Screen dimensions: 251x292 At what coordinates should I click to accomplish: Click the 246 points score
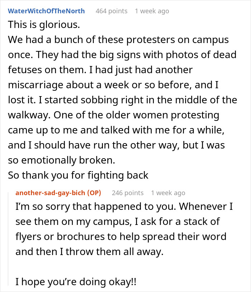click(x=127, y=193)
